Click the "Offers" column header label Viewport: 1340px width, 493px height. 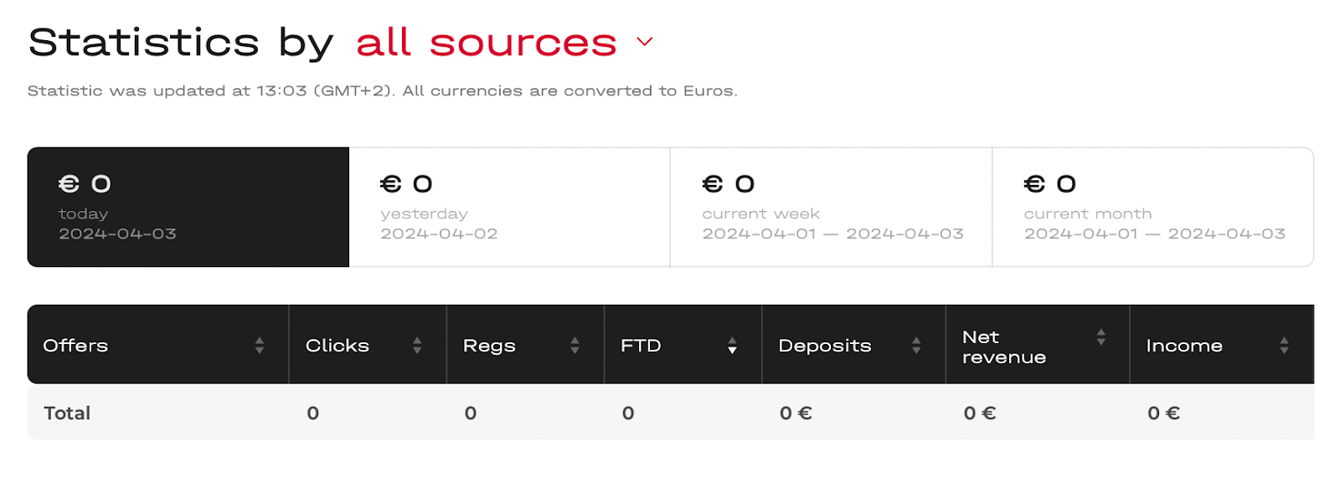(75, 345)
